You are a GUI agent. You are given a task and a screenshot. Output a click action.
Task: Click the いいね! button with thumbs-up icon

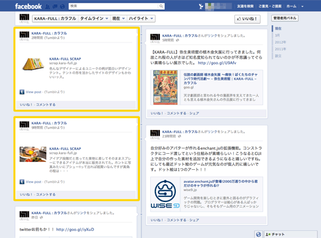click(x=247, y=19)
